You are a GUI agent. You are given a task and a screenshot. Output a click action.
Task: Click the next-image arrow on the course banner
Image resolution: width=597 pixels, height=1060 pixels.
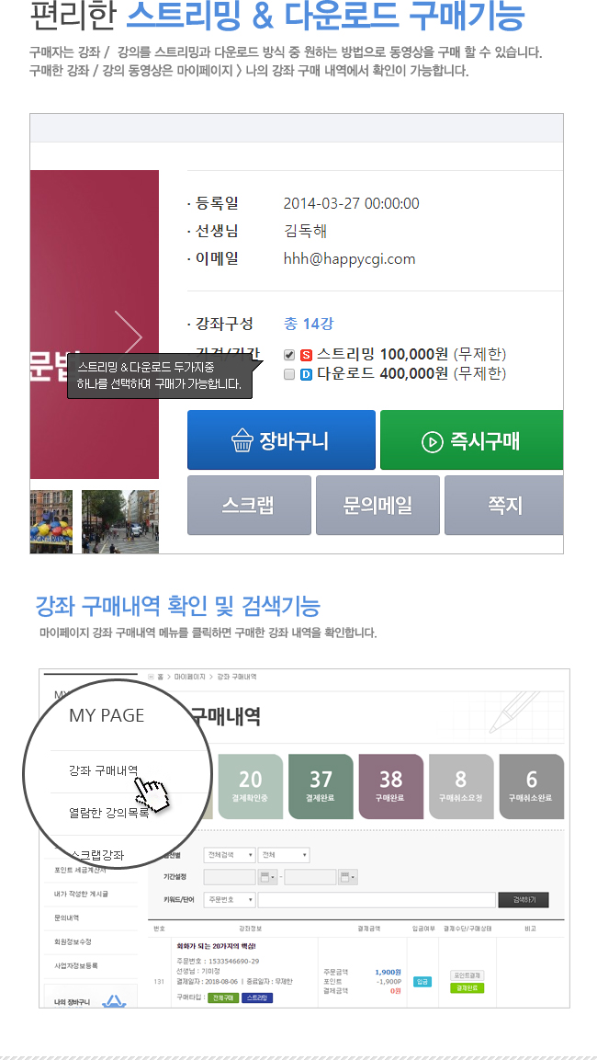[129, 336]
